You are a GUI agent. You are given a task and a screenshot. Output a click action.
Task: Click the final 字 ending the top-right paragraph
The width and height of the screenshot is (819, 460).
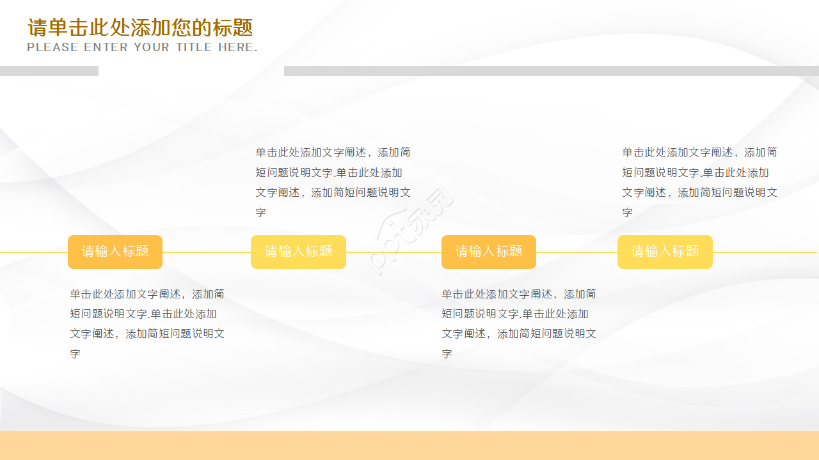click(627, 213)
